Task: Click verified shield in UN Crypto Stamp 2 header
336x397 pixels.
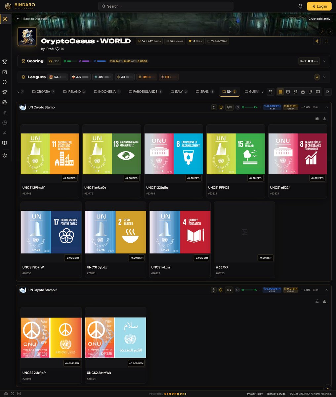Action: 221,290
